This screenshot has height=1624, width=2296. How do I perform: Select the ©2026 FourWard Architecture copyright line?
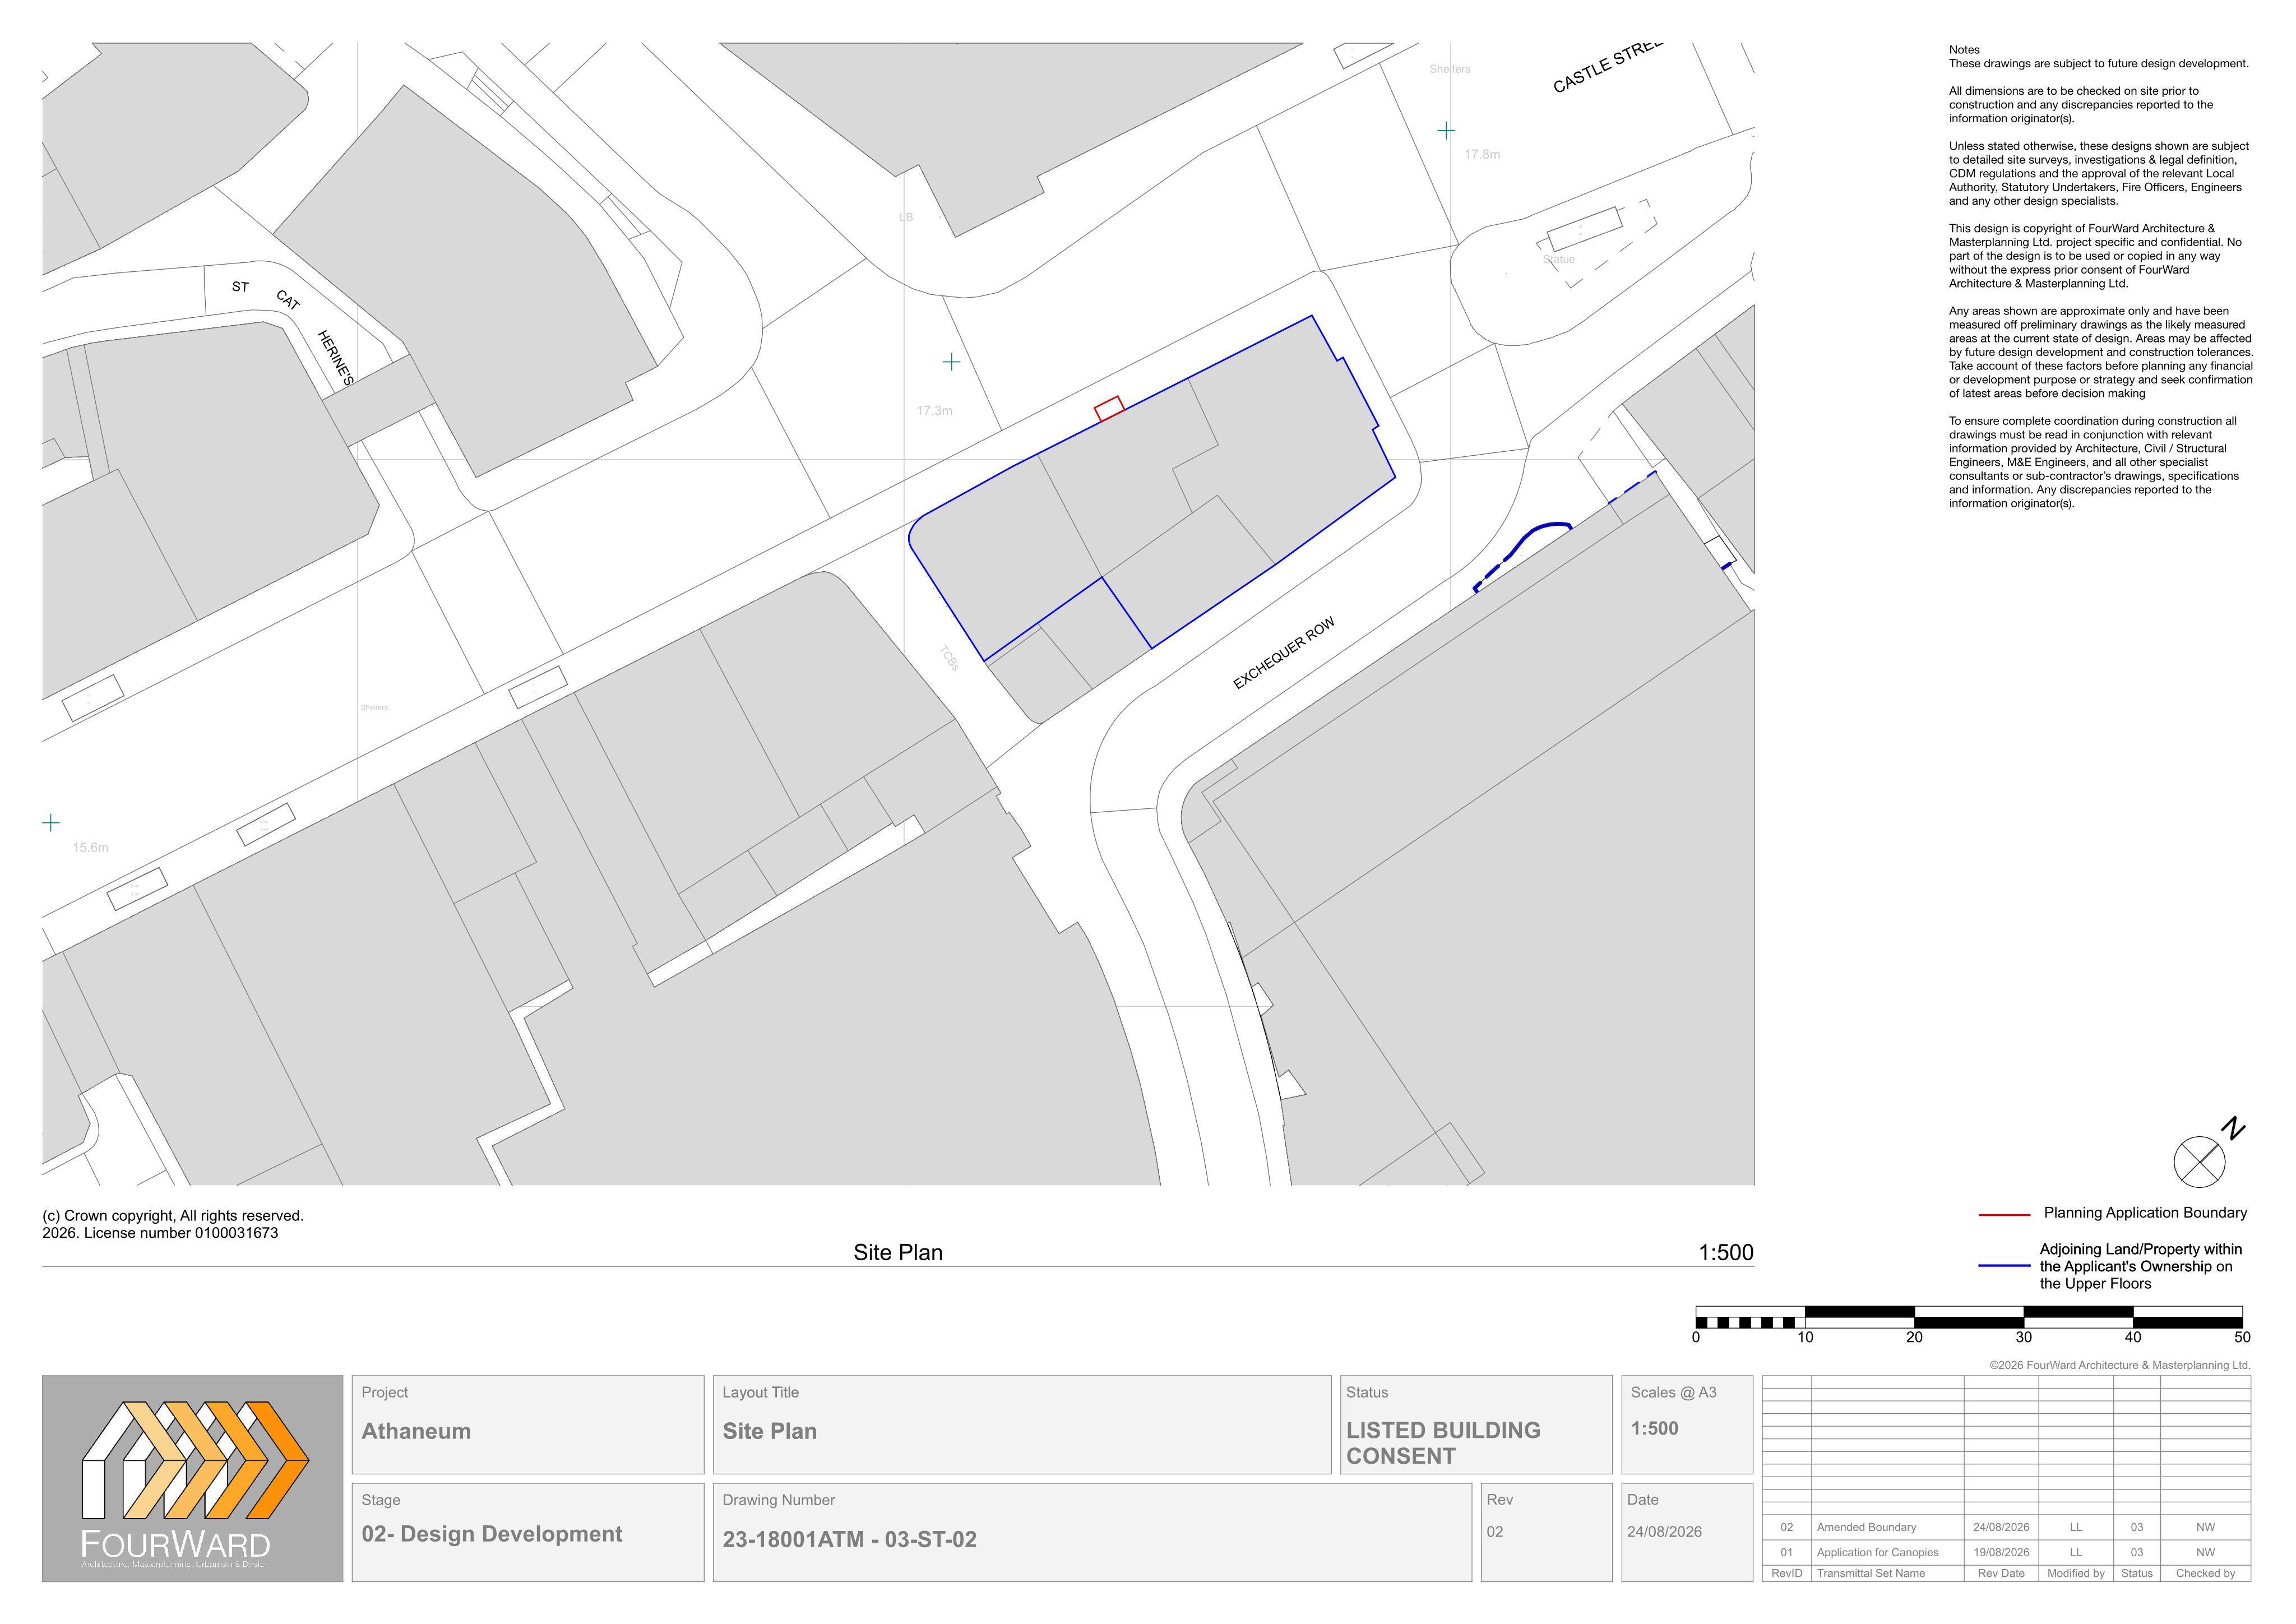click(x=2120, y=1366)
